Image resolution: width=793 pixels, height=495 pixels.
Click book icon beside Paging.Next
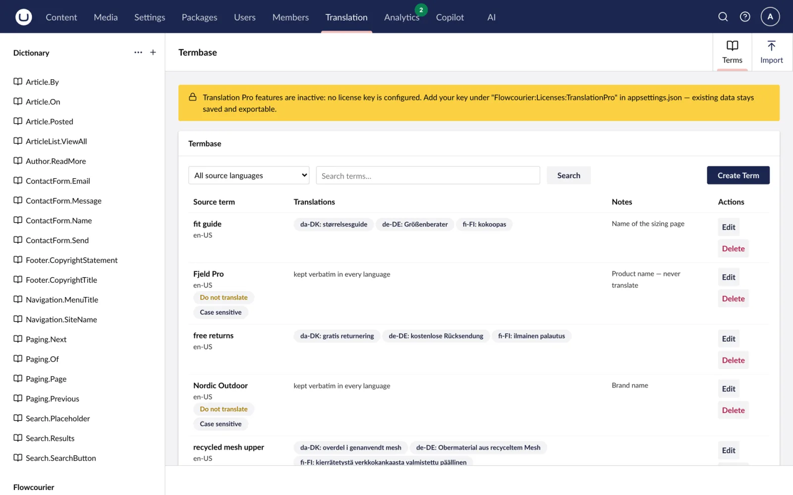pyautogui.click(x=18, y=339)
